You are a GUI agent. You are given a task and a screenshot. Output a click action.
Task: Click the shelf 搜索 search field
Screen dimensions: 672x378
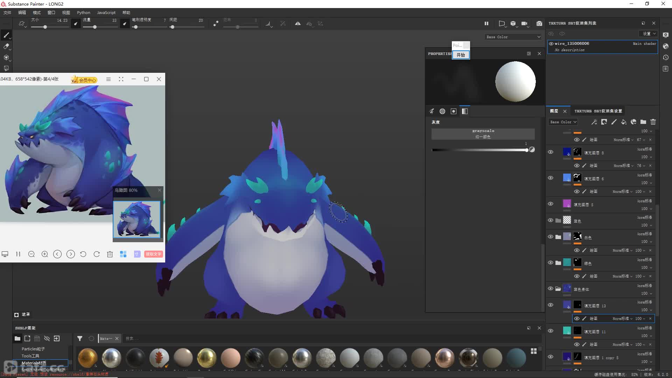click(x=332, y=338)
